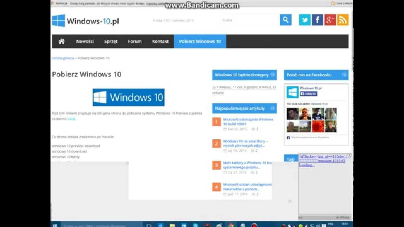
Task: Open the Twitter social icon
Action: click(x=305, y=20)
